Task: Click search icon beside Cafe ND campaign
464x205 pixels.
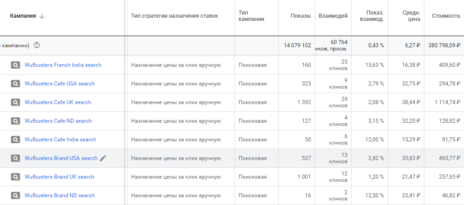Action: pos(16,121)
